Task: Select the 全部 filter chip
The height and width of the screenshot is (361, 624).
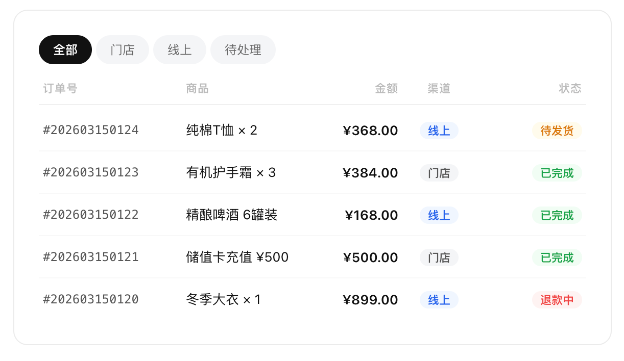Action: [x=65, y=49]
